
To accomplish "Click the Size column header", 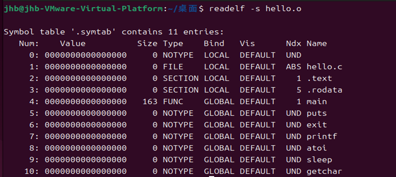I will point(148,44).
